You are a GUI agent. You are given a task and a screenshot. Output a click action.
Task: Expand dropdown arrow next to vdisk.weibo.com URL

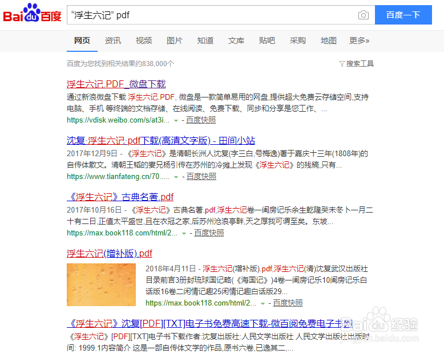tap(176, 121)
